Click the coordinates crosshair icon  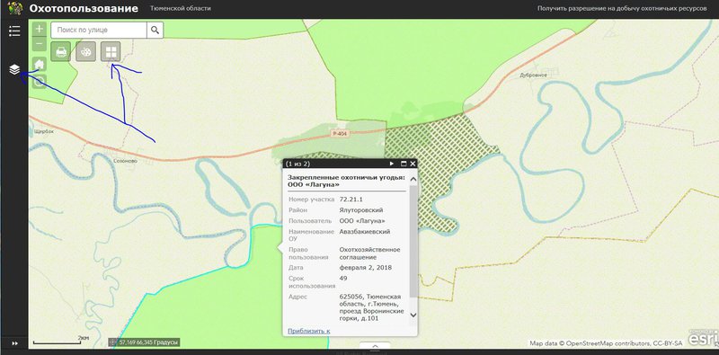(113, 342)
